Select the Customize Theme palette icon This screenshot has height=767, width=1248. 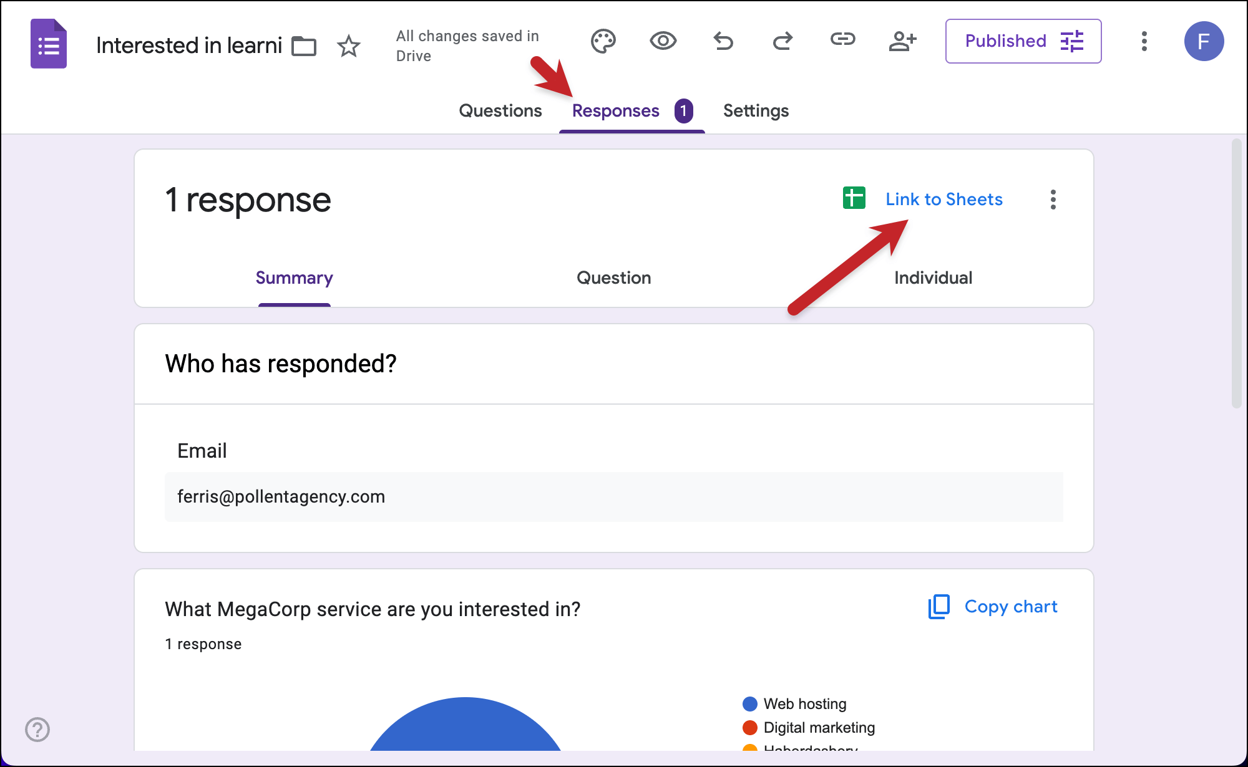point(603,41)
